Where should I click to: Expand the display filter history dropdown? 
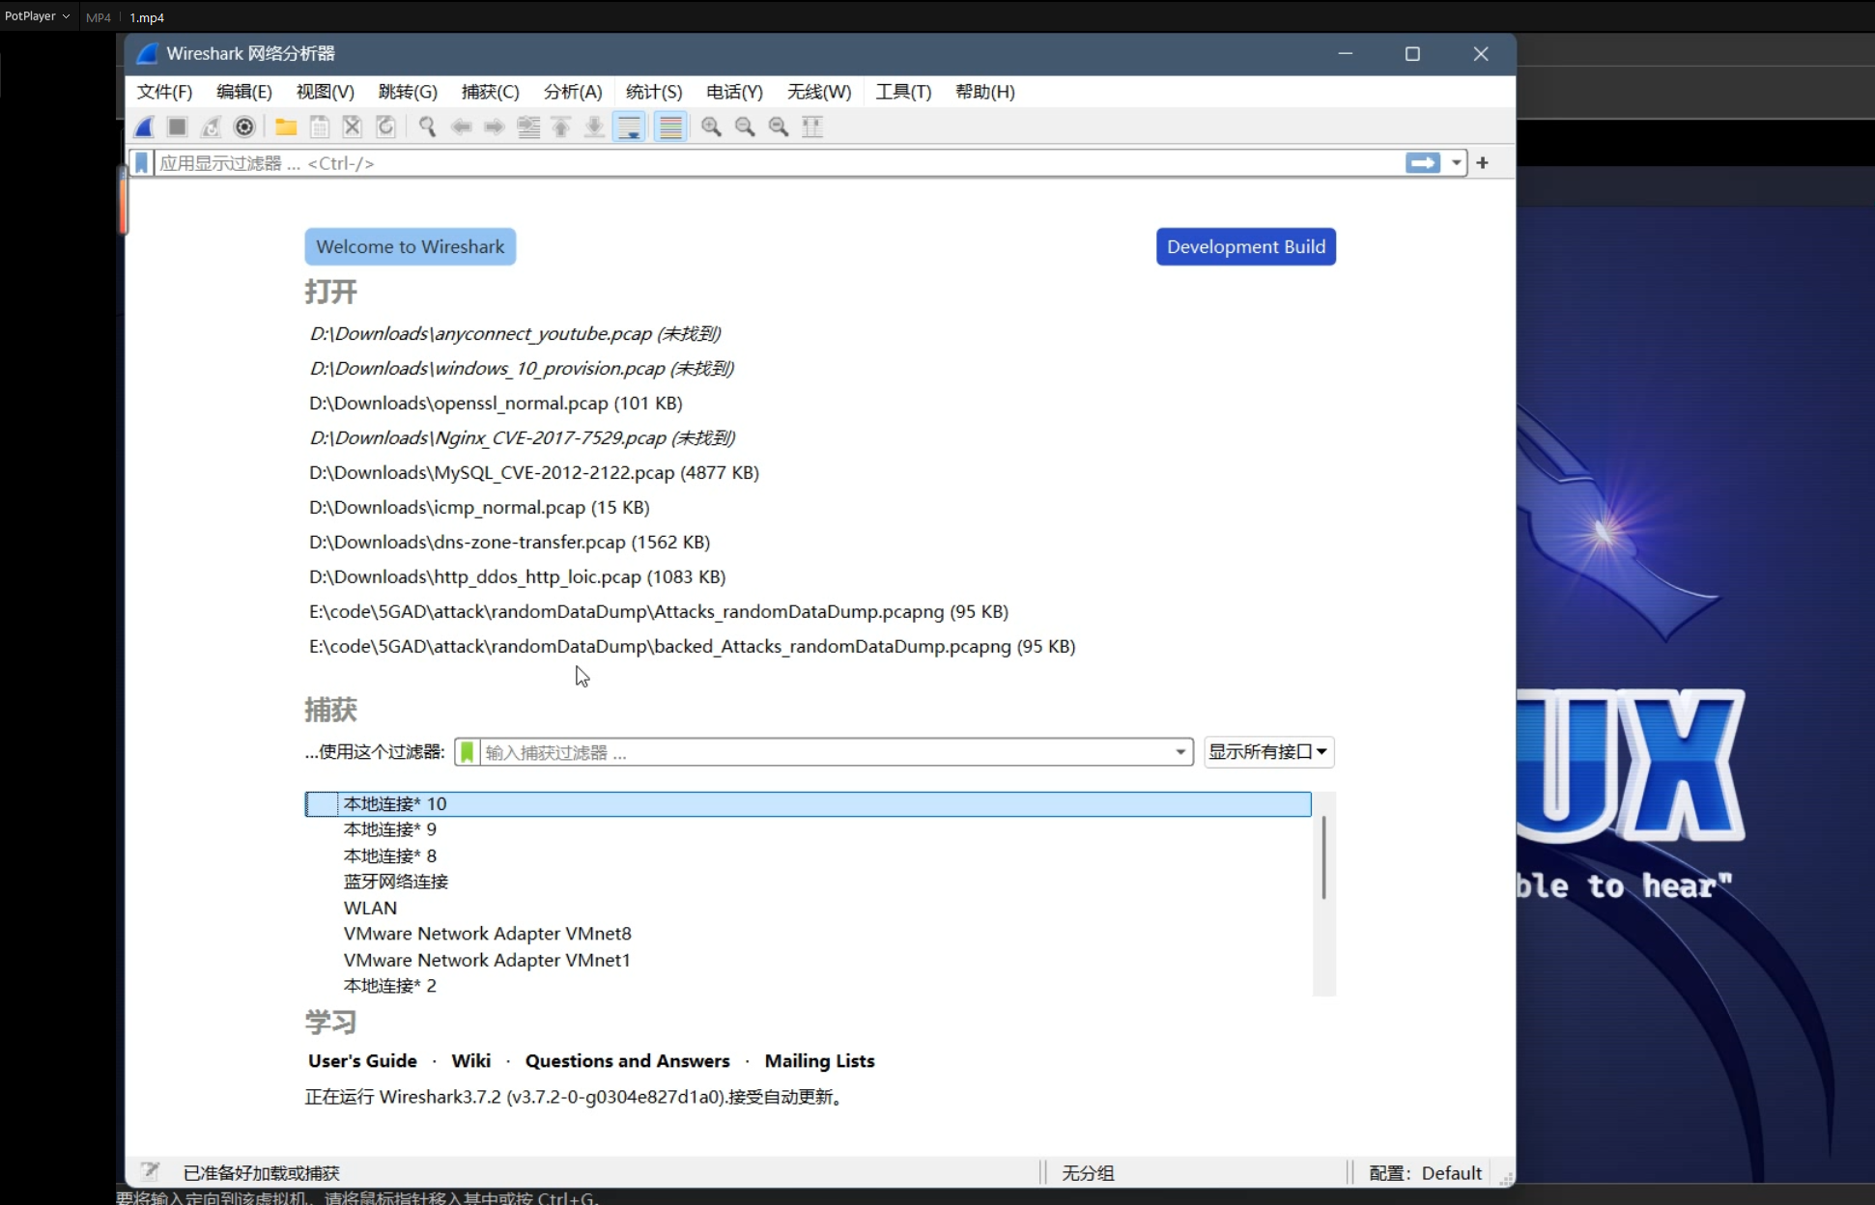tap(1456, 163)
